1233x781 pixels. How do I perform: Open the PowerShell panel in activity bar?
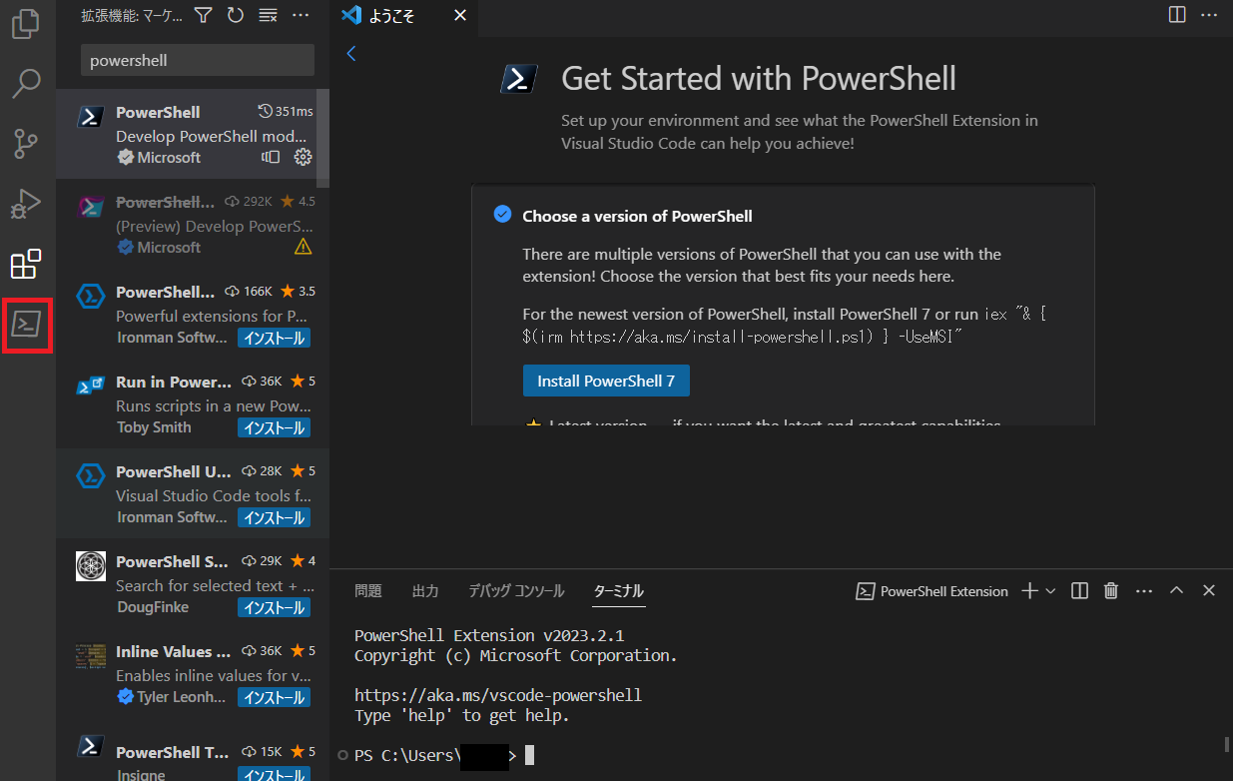tap(26, 324)
